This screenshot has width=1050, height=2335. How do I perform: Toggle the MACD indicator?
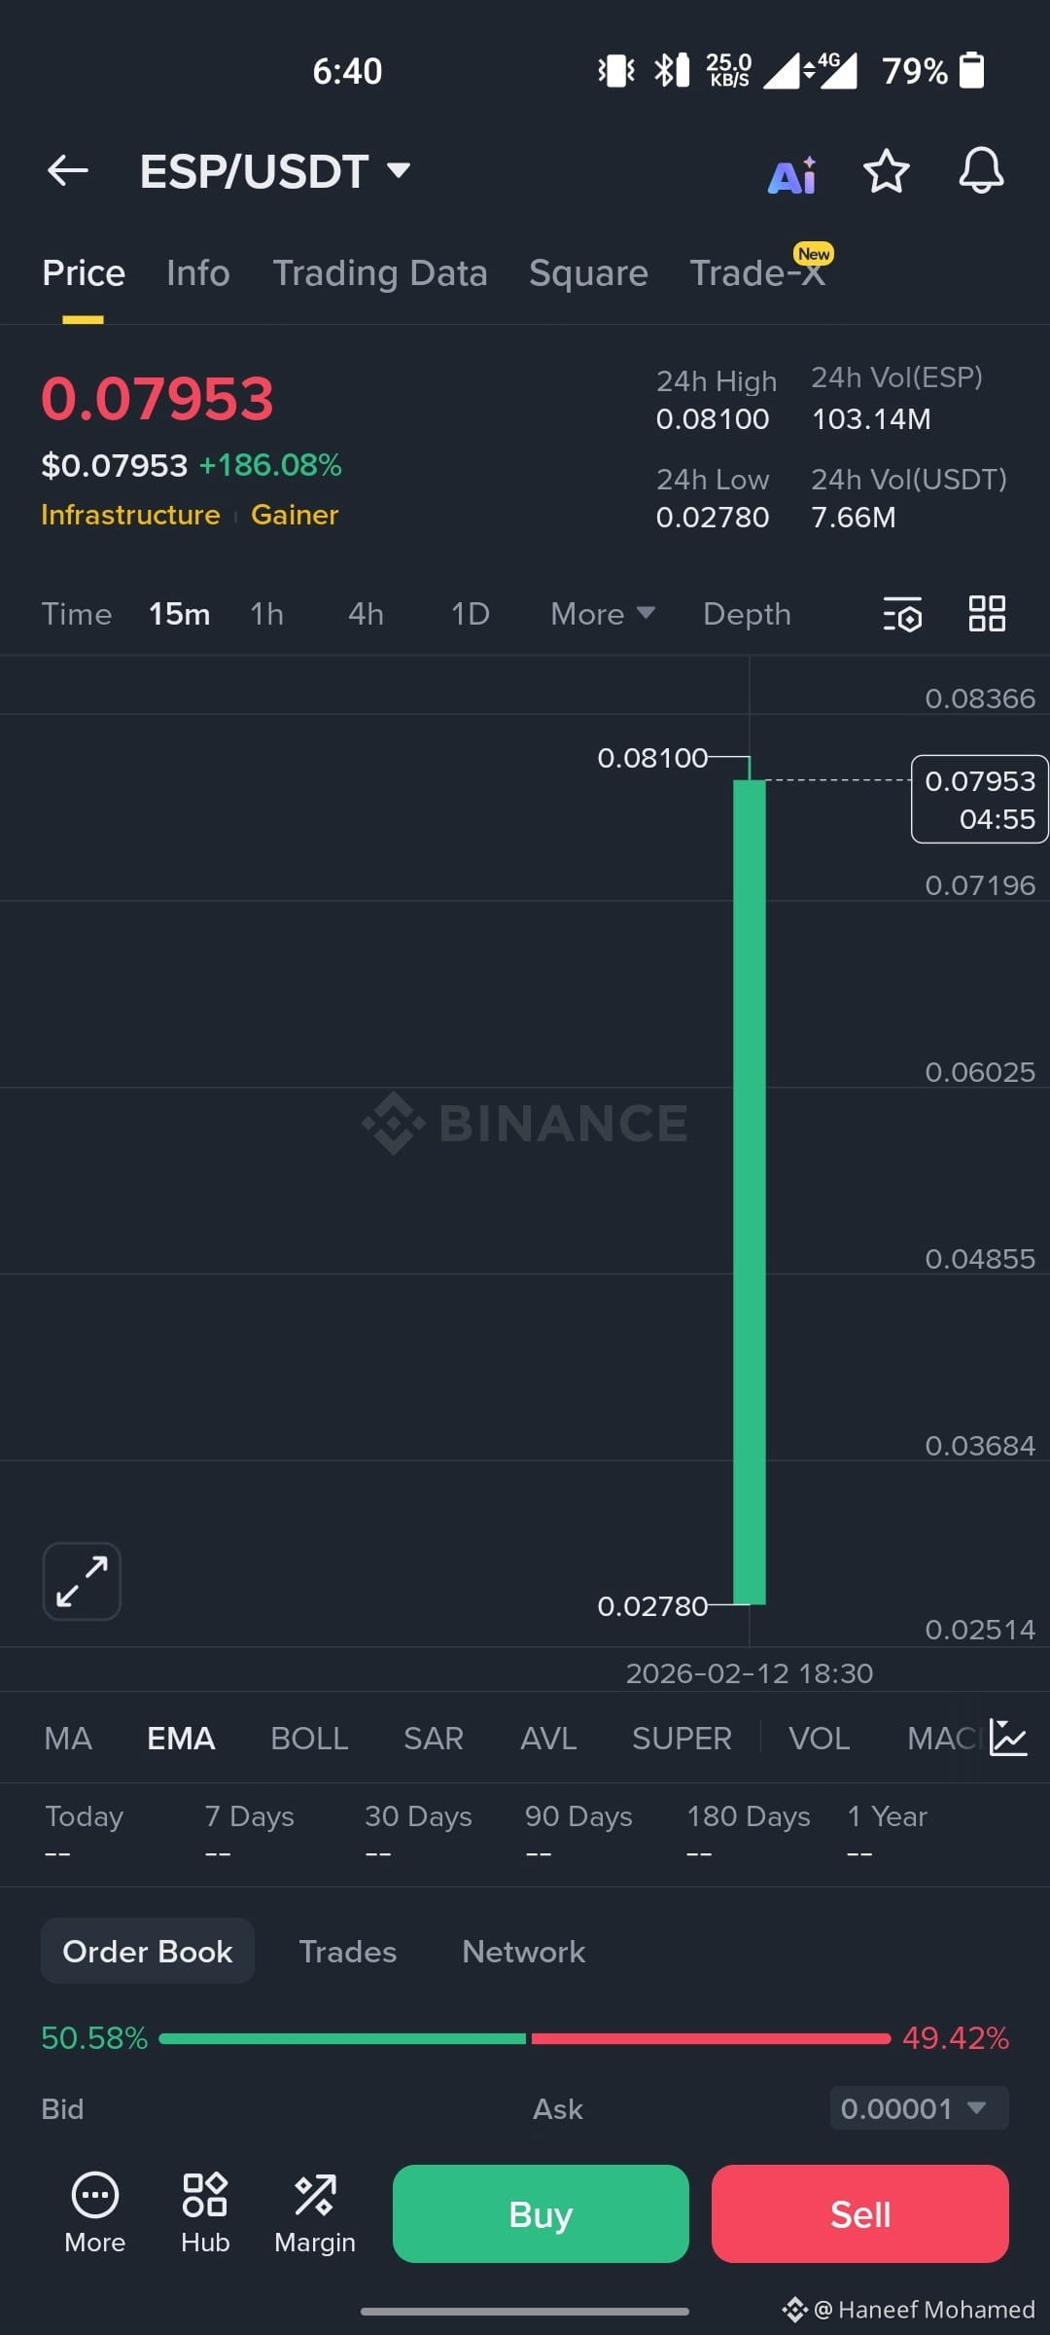click(943, 1738)
